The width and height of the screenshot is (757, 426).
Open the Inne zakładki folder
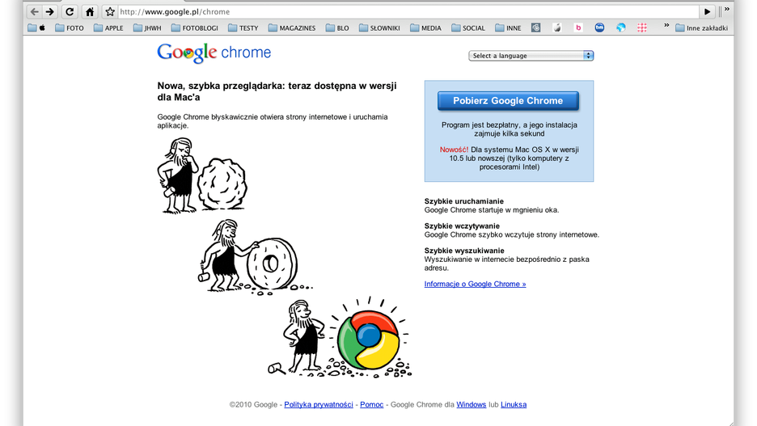[701, 28]
